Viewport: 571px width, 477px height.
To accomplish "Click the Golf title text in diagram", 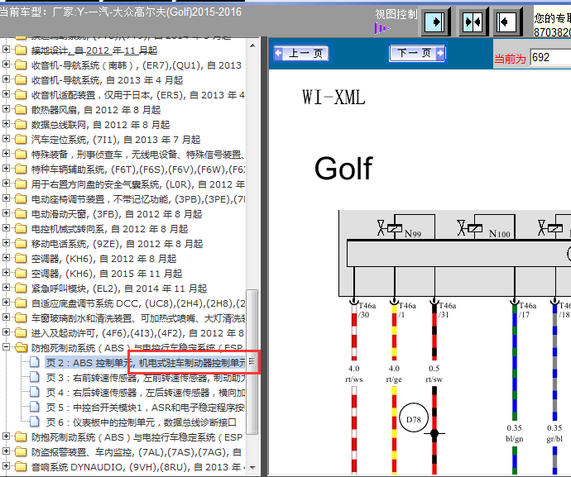I will coord(343,169).
